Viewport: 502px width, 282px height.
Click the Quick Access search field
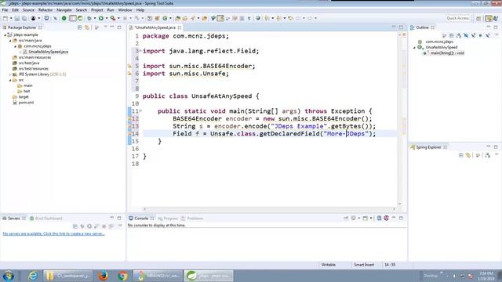(x=458, y=18)
